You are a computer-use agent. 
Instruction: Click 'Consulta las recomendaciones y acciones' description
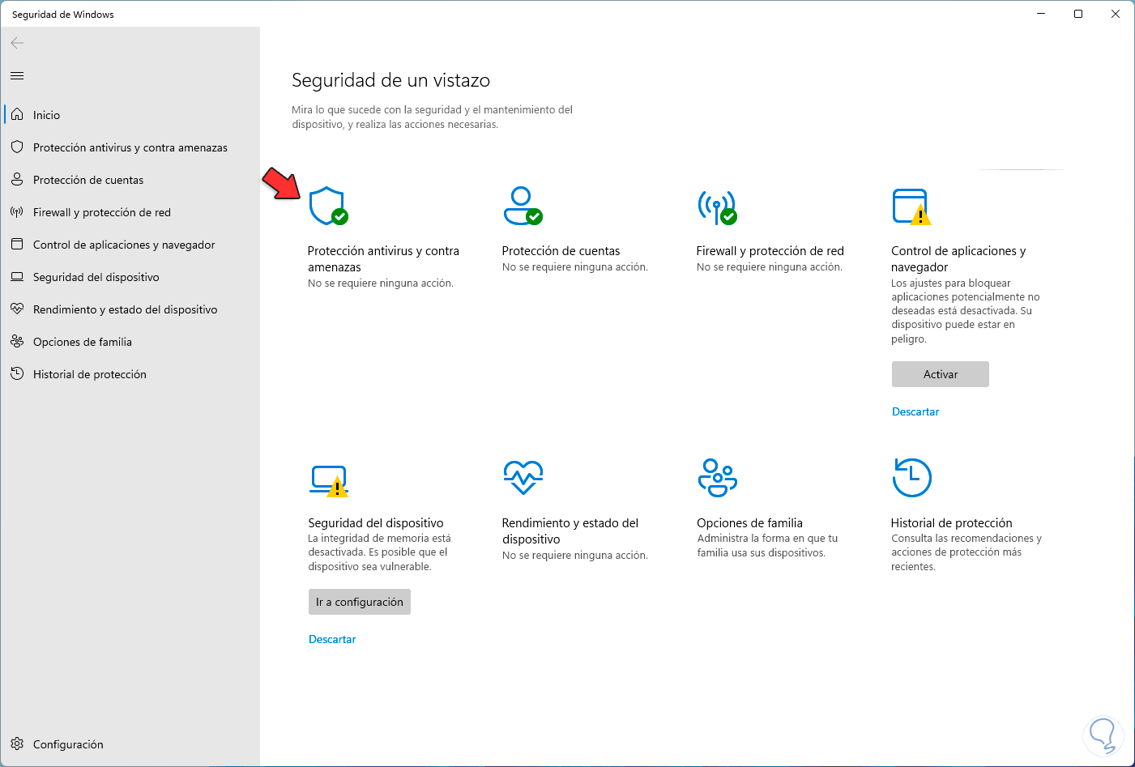pyautogui.click(x=966, y=552)
